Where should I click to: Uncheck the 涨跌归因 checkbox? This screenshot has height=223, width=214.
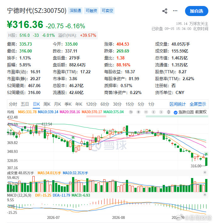click(x=176, y=113)
